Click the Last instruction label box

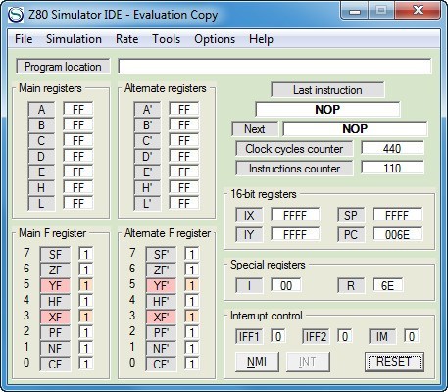(327, 90)
